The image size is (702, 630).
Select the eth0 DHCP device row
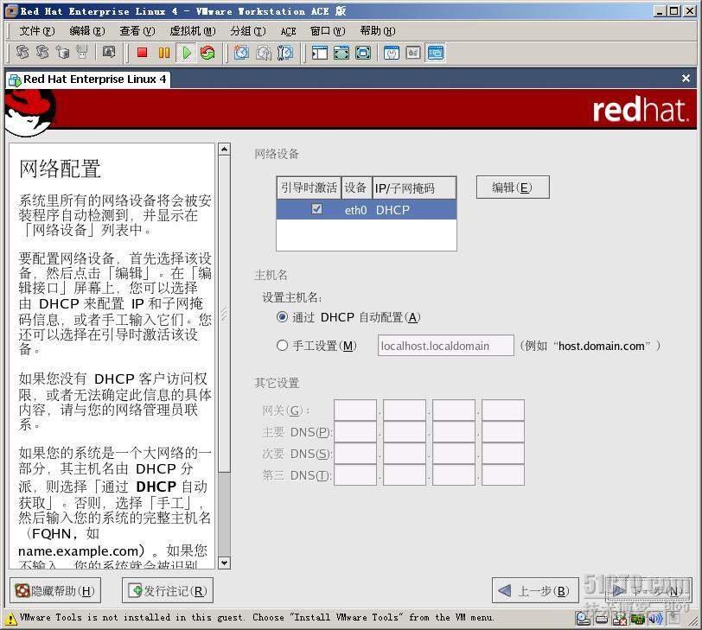tap(367, 209)
